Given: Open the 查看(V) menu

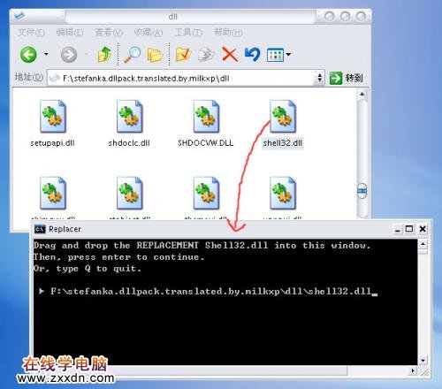Looking at the screenshot, I should (x=109, y=32).
